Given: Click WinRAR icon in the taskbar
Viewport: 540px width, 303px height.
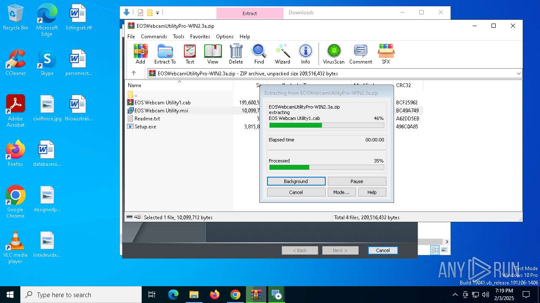Looking at the screenshot, I should tap(256, 295).
